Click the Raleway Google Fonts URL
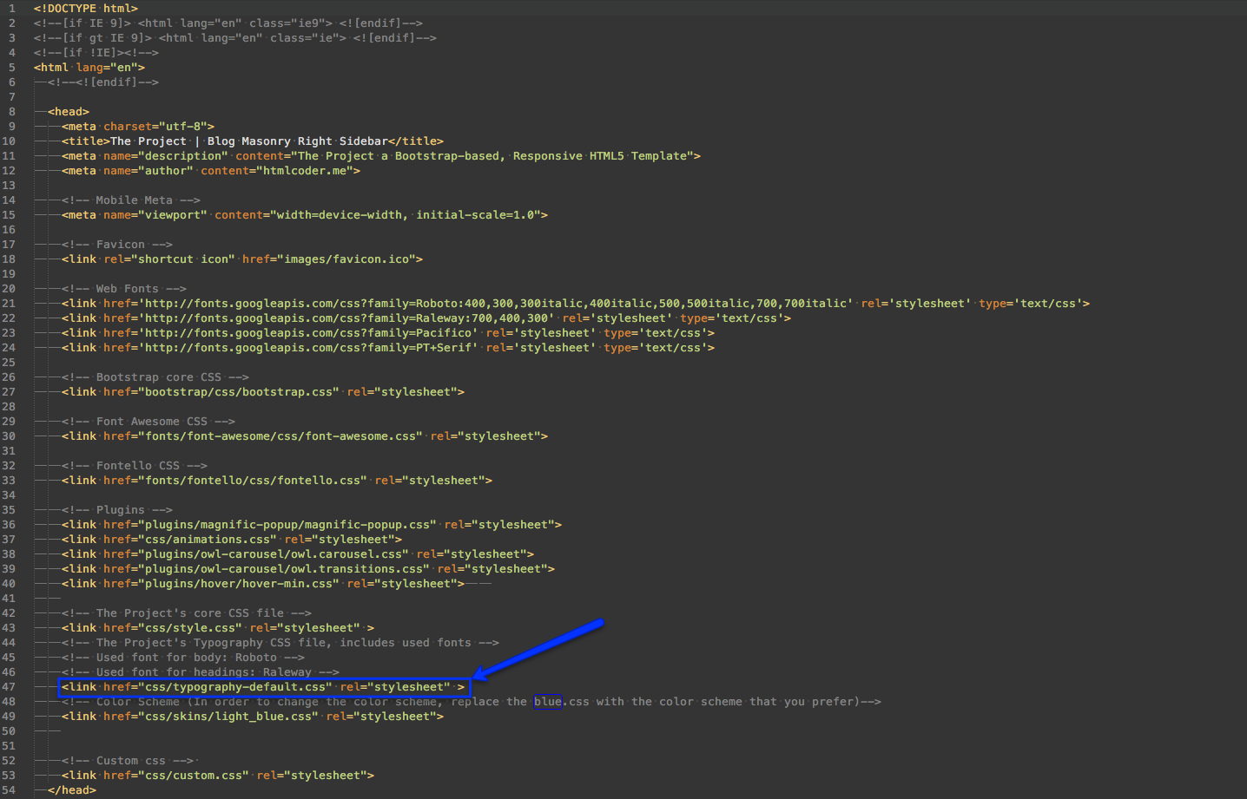 coord(347,318)
